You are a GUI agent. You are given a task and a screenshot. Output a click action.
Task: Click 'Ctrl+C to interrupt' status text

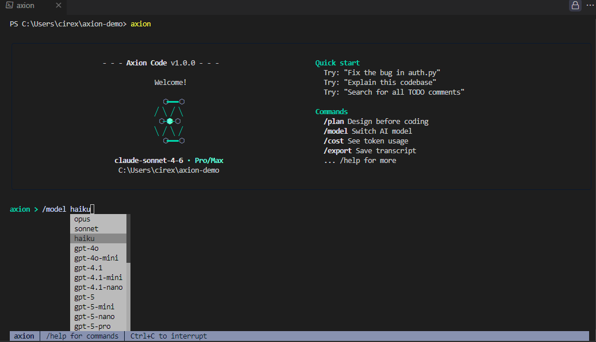[169, 336]
